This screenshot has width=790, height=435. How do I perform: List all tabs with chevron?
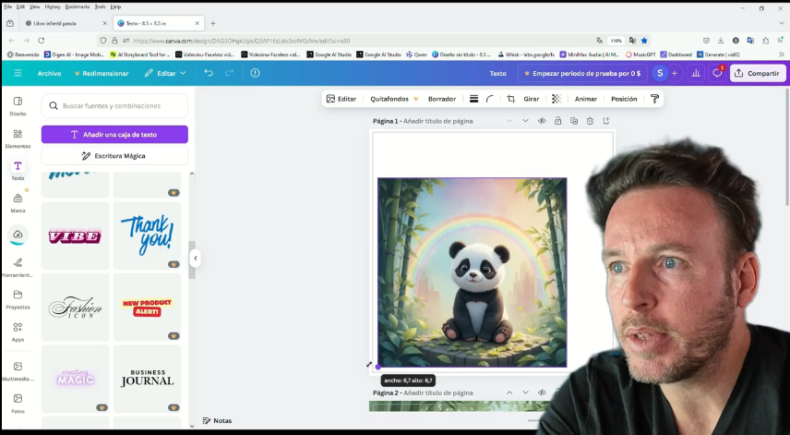[782, 23]
